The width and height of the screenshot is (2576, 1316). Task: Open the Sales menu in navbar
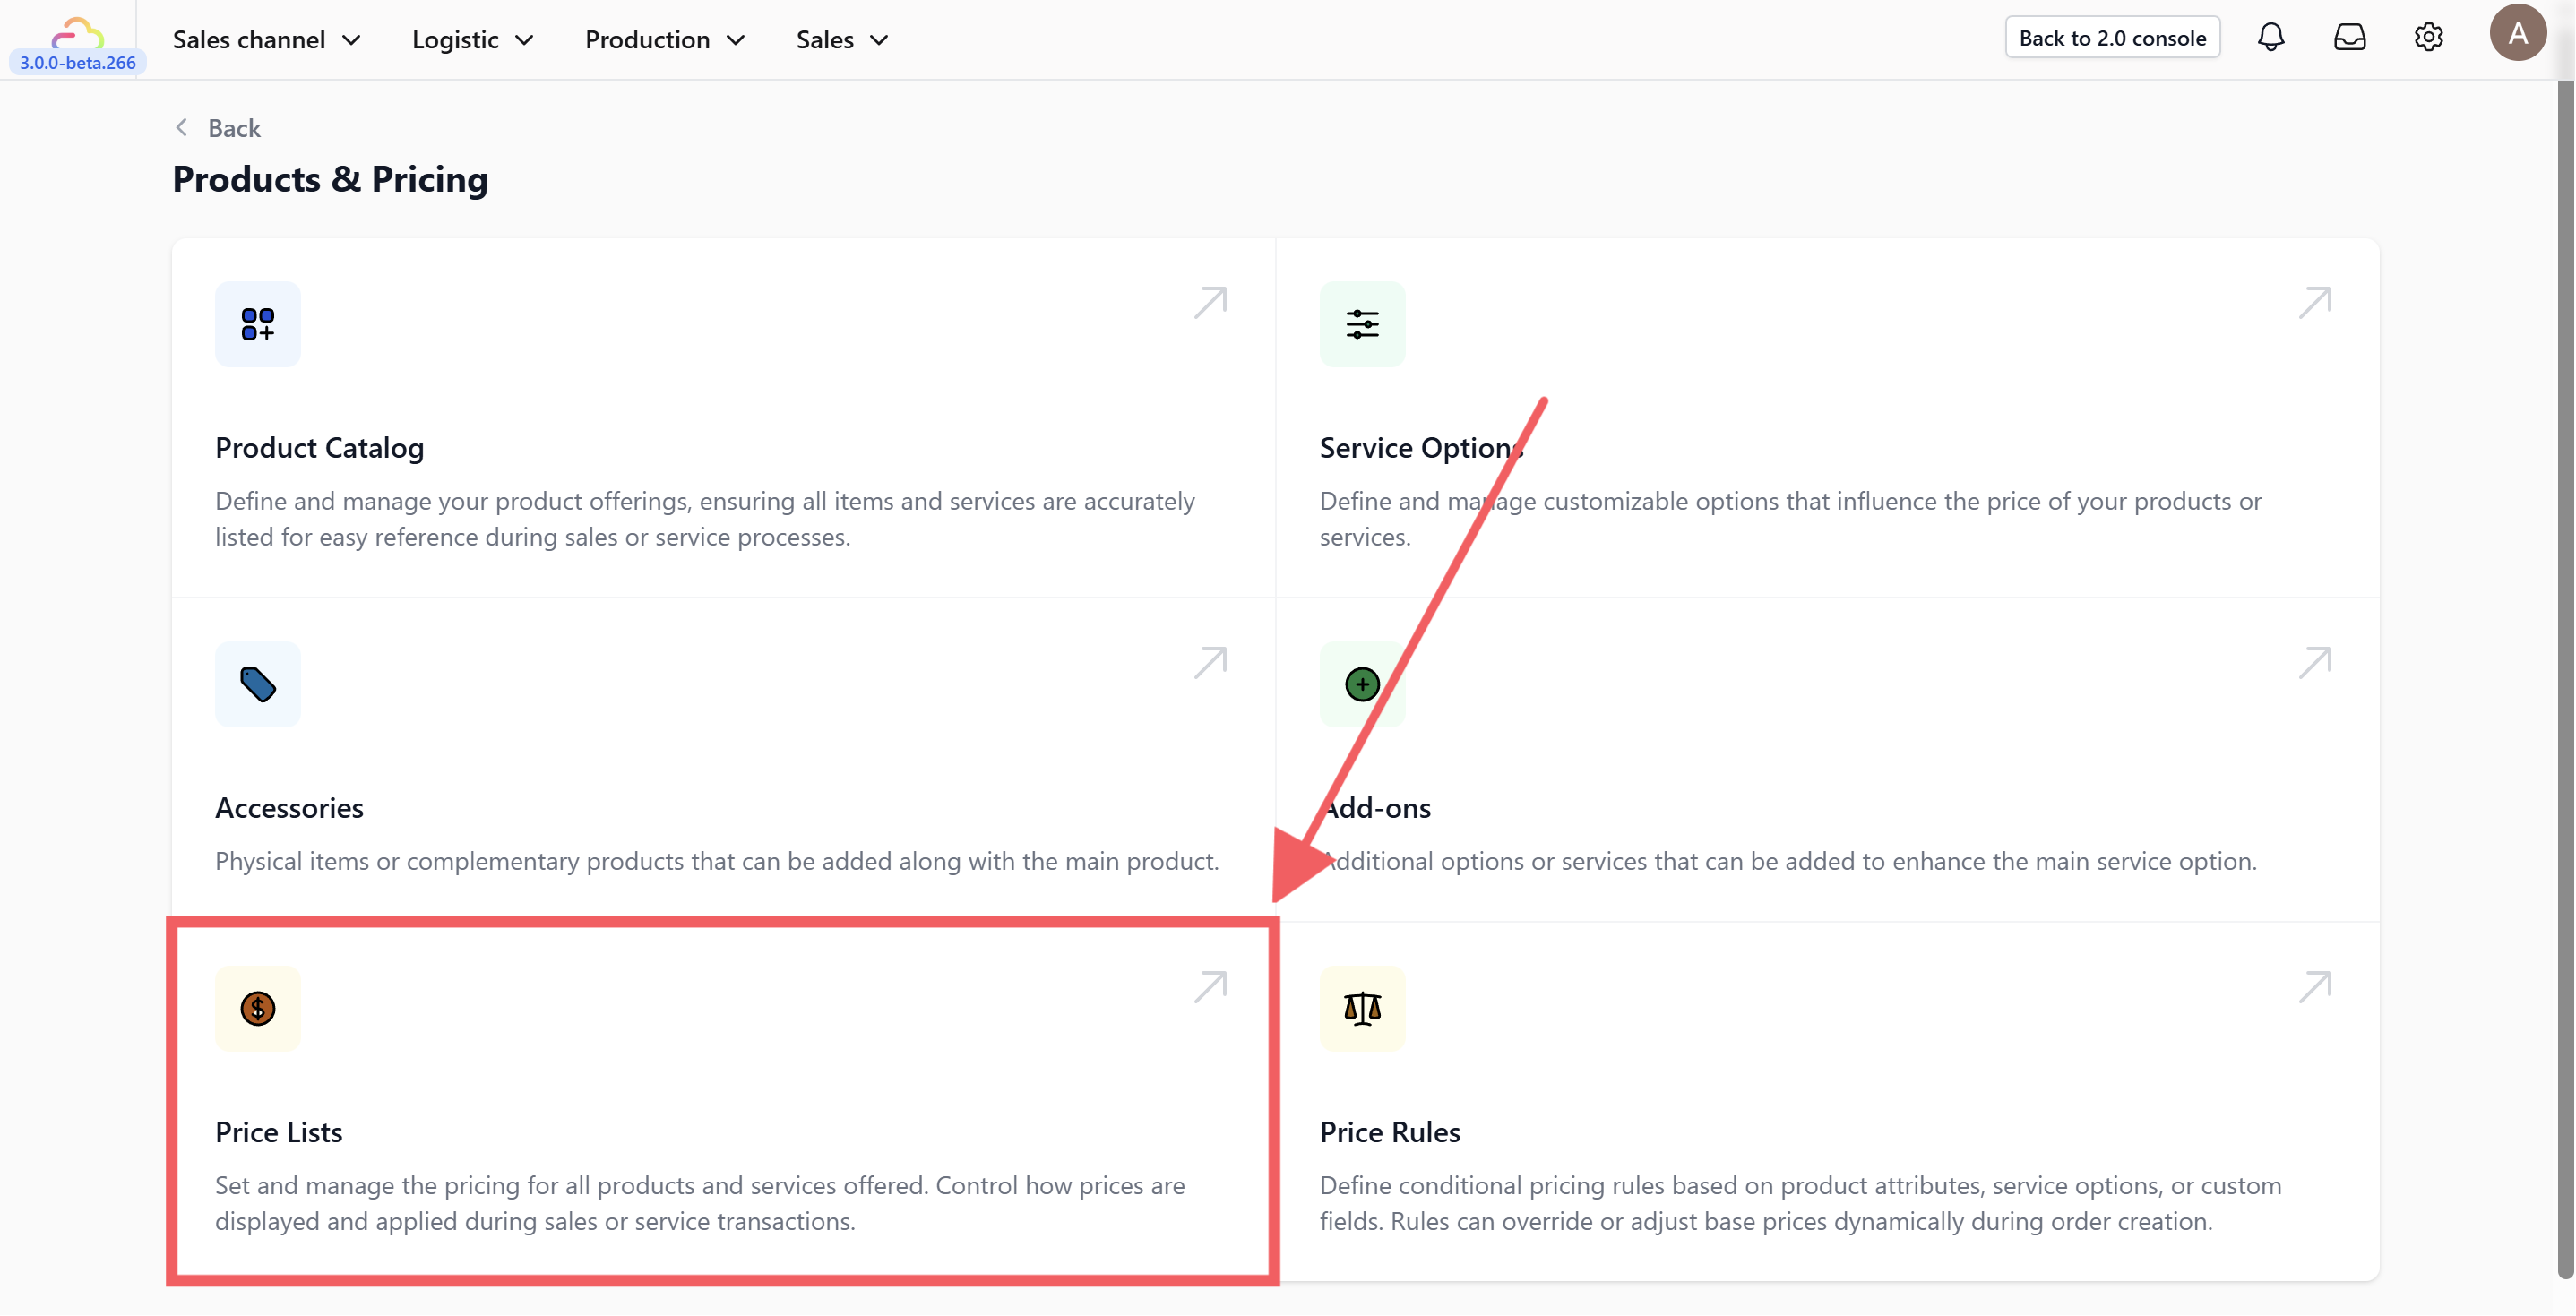842,40
